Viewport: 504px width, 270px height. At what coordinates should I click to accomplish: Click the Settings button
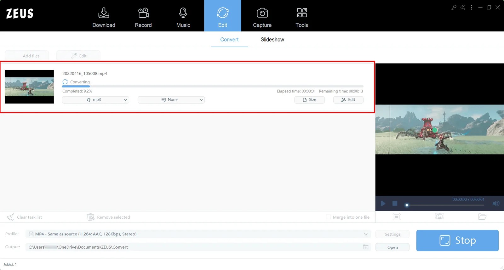pyautogui.click(x=392, y=234)
